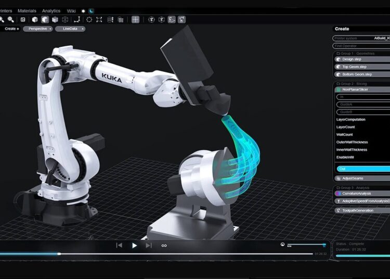Screen dimensions: 390x279
Task: Select the AdaptiveSpeedFromAnalysisData operator
Action: coord(362,201)
